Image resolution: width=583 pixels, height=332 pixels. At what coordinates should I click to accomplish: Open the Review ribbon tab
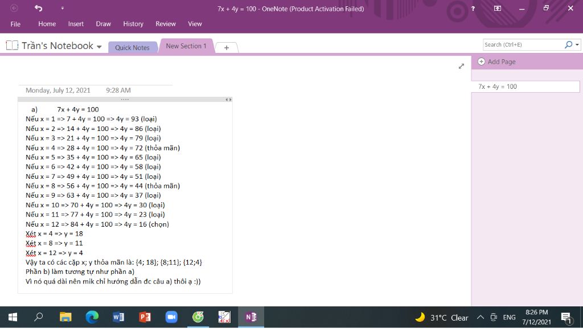166,24
